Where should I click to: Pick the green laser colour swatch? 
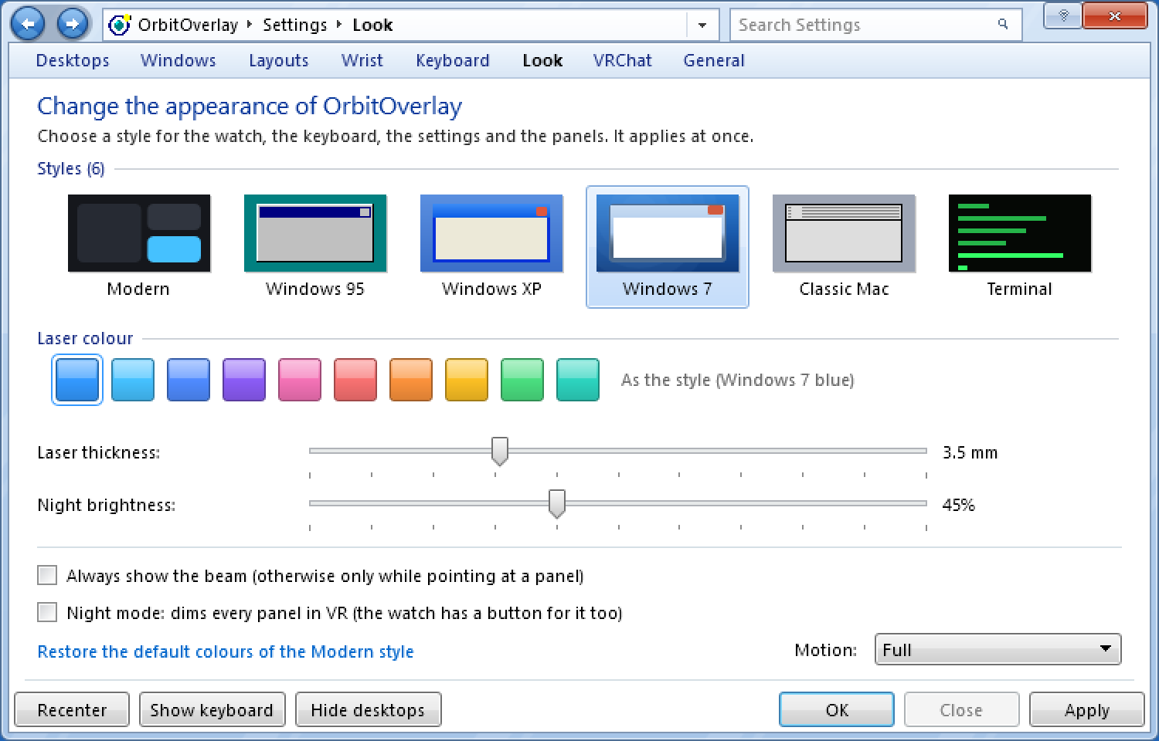(x=522, y=380)
